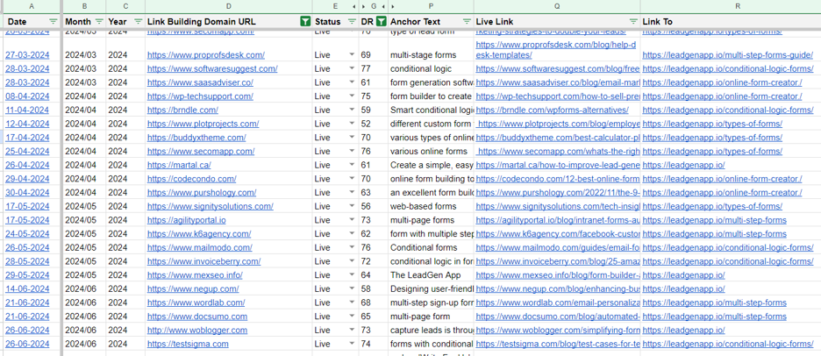Open the http://www.woblogger.com domain link
This screenshot has height=356, width=821.
(x=196, y=331)
